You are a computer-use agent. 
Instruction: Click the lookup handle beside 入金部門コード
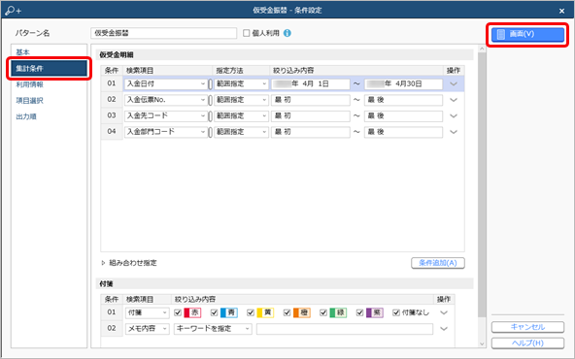[x=210, y=132]
